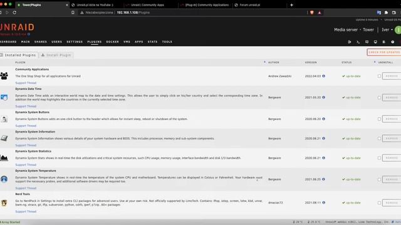Tick the uninstall checkbox for Dynamix System Temperature

click(x=379, y=179)
